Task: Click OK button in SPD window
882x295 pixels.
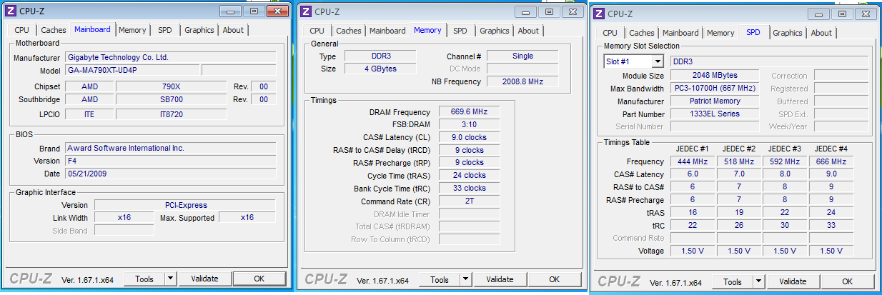Action: tap(848, 281)
